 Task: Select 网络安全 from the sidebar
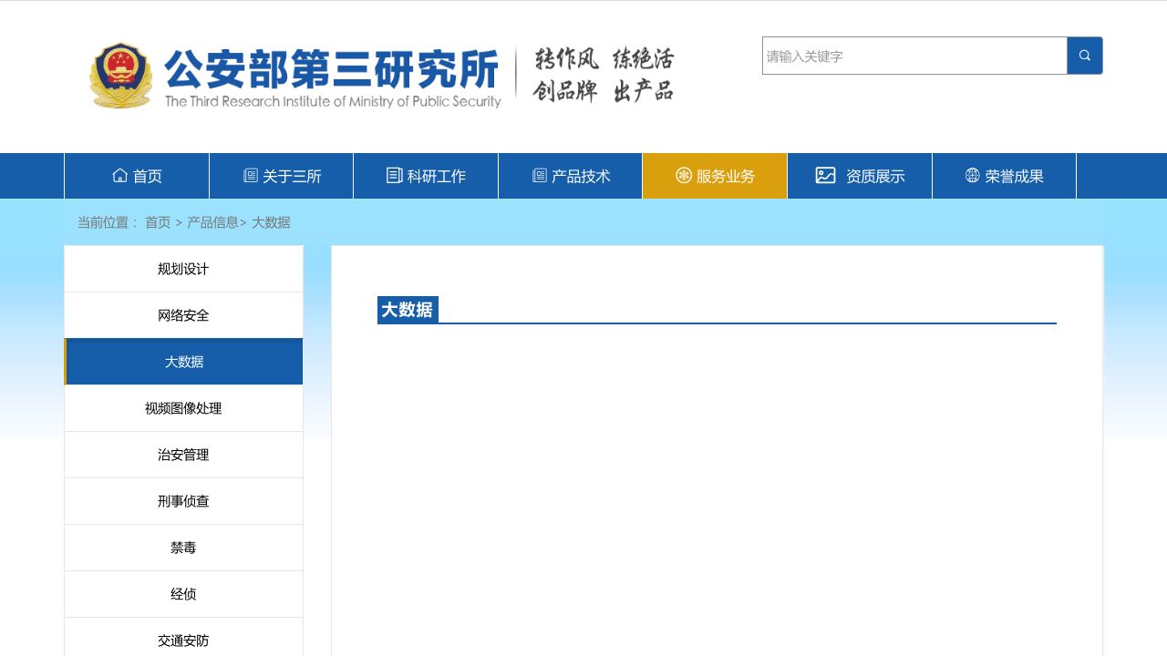[183, 315]
